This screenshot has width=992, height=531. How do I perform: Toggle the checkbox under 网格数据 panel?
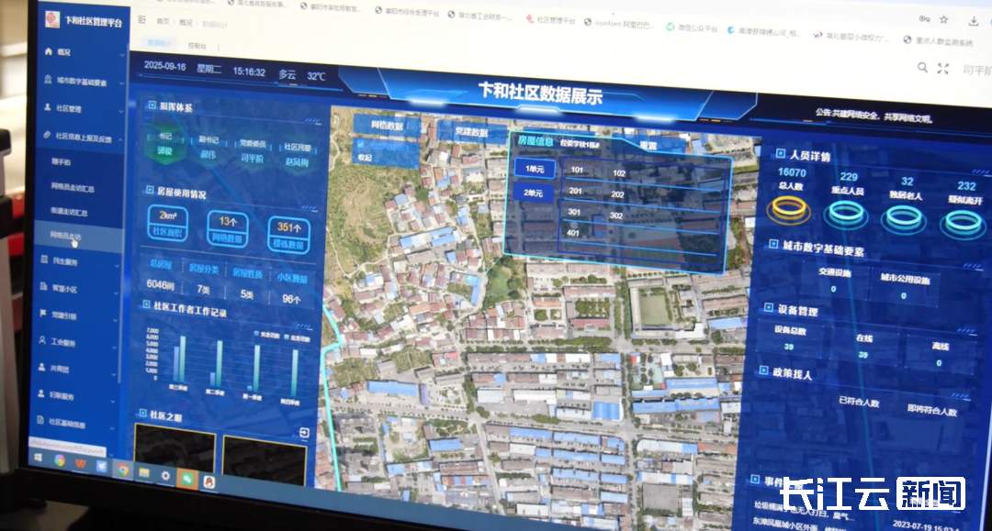coord(361,145)
